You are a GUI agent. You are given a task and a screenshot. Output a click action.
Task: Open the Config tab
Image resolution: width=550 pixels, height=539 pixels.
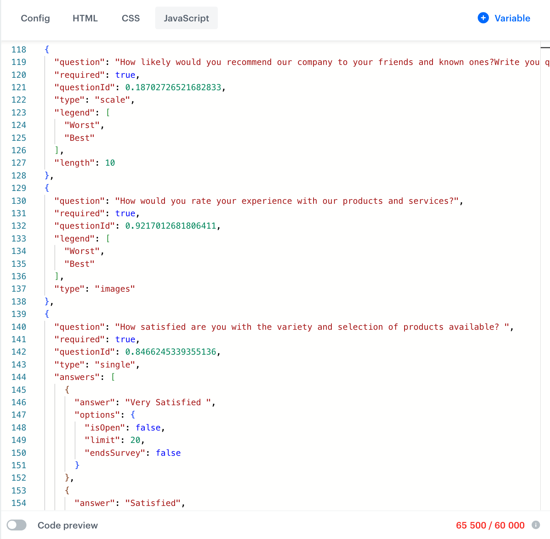tap(35, 18)
